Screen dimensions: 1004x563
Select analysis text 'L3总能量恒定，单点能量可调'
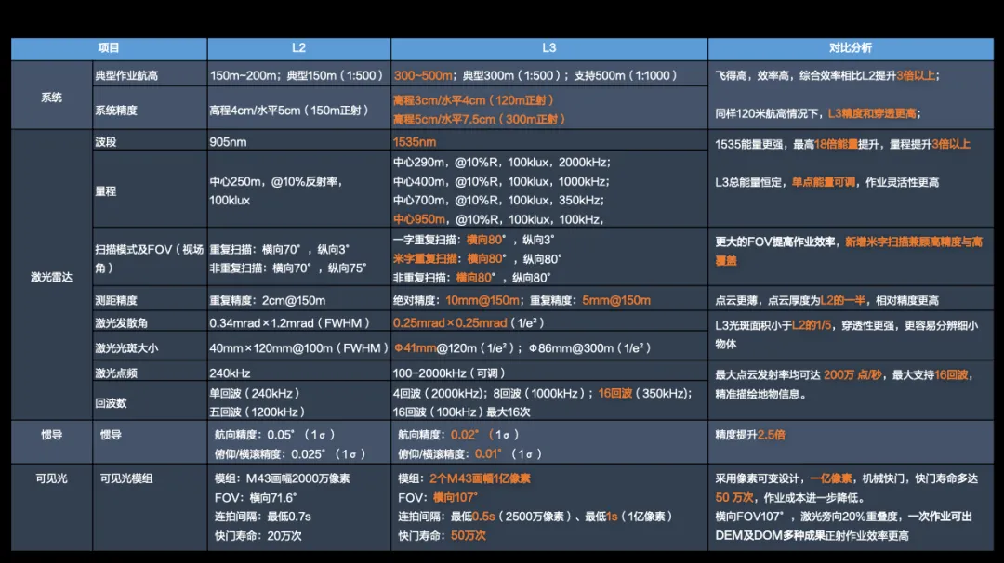[x=785, y=182]
